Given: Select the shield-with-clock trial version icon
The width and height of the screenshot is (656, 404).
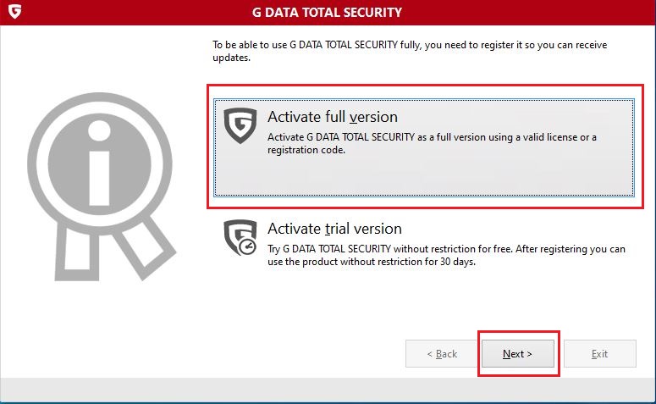Looking at the screenshot, I should 240,237.
